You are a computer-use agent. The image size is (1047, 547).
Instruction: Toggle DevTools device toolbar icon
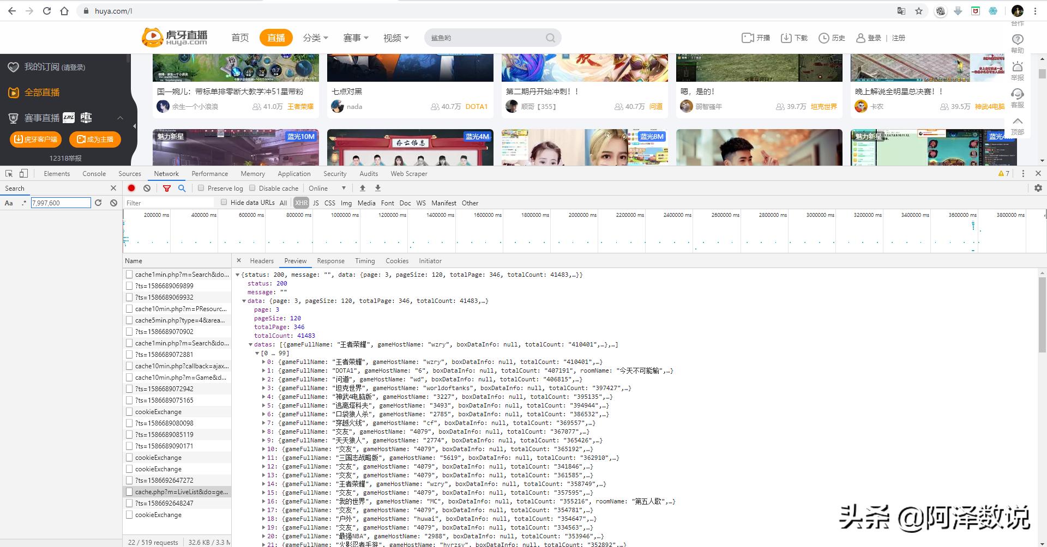[x=23, y=173]
